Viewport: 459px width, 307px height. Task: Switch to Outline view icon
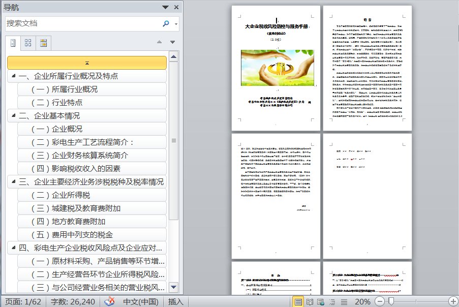tap(332, 301)
